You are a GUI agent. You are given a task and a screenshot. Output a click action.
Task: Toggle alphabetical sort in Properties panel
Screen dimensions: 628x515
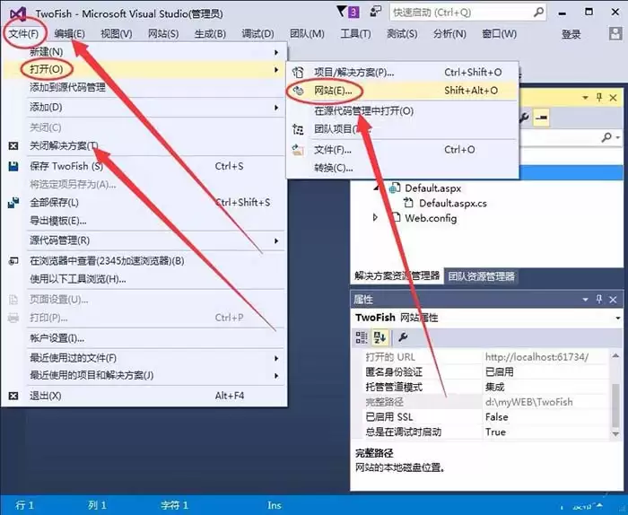(x=379, y=337)
